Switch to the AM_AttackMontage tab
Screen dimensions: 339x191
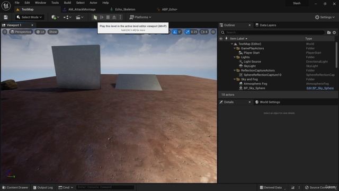pyautogui.click(x=82, y=10)
